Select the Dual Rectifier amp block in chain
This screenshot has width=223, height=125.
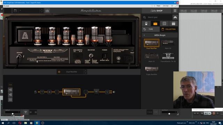click(x=71, y=92)
